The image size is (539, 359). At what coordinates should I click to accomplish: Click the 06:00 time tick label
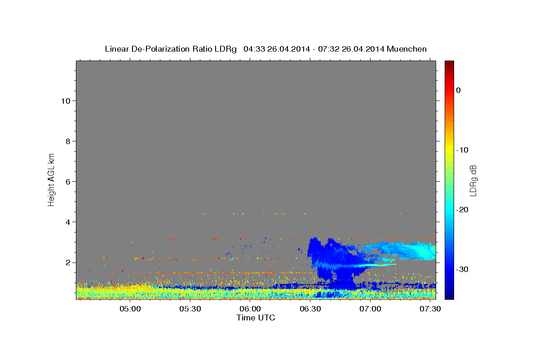(250, 309)
